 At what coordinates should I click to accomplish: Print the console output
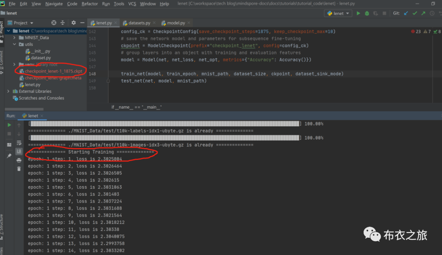(x=19, y=161)
